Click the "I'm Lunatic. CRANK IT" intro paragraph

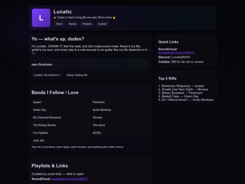(90, 50)
